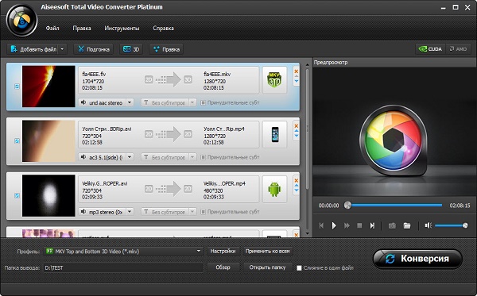Click Применить ко всем button
477x296 pixels.
coord(268,251)
